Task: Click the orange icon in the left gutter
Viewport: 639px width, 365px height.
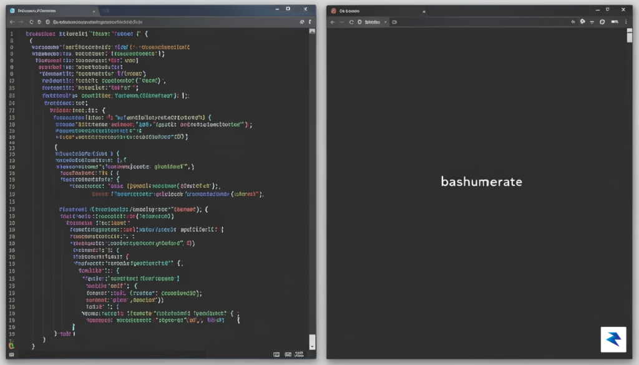Action: point(11,346)
